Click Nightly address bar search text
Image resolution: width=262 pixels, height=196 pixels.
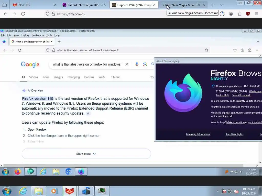pyautogui.click(x=88, y=50)
